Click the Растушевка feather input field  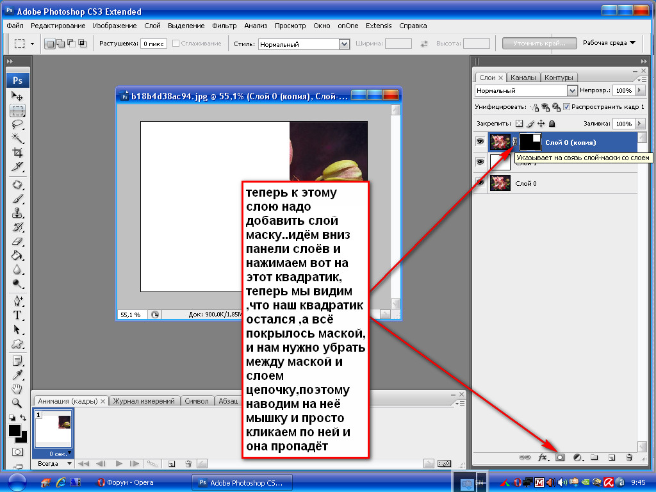coord(154,44)
